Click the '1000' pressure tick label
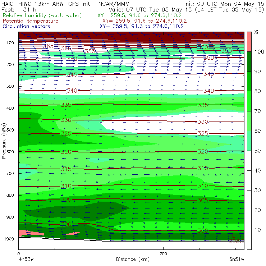This screenshot has height=266, width=266. coord(9,239)
